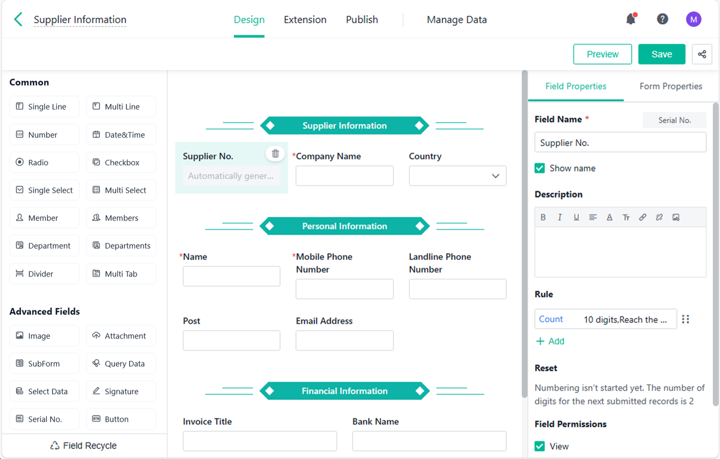Open the Manage Data tab
720x459 pixels.
coord(456,20)
